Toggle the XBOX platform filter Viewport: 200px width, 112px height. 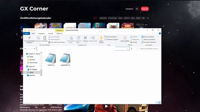tap(120, 18)
